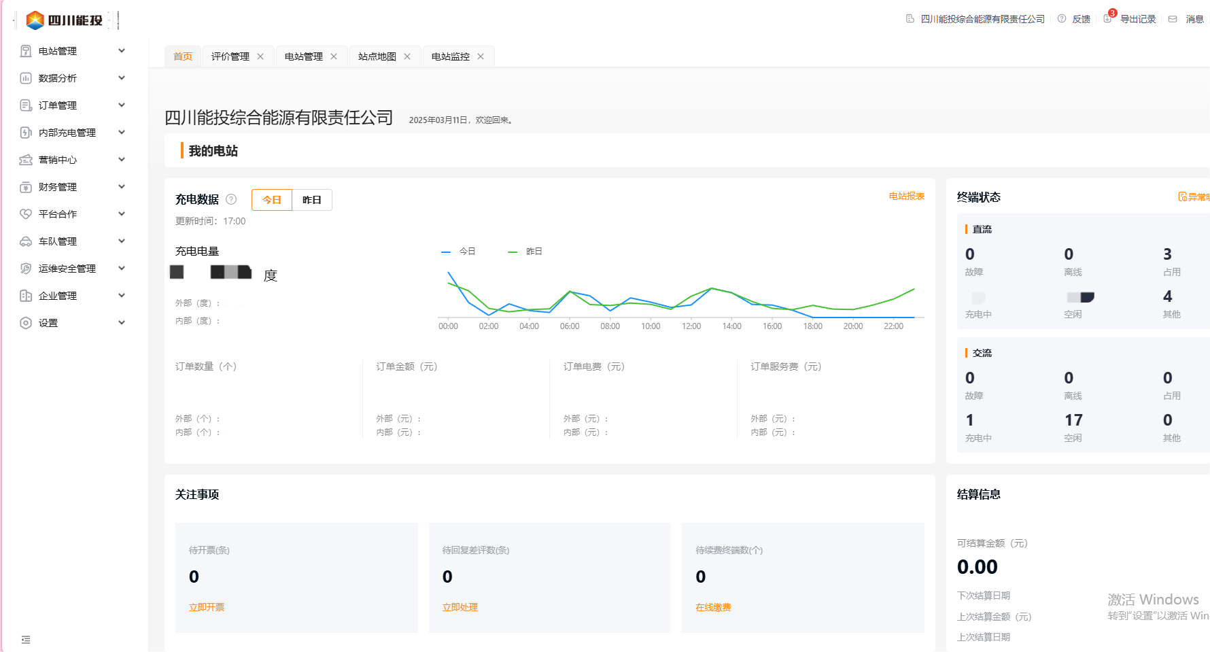Image resolution: width=1210 pixels, height=652 pixels.
Task: Click the 待开票 count card
Action: click(296, 578)
